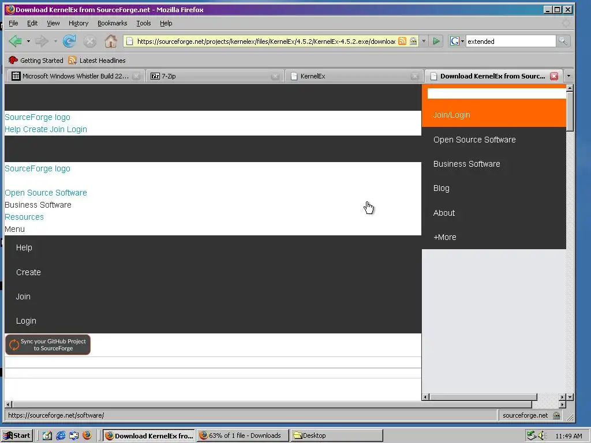Click the RSS feed icon in address bar
The width and height of the screenshot is (591, 443).
(x=402, y=41)
